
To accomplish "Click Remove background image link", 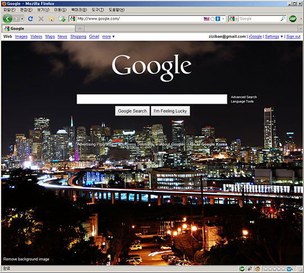I will click(x=26, y=259).
